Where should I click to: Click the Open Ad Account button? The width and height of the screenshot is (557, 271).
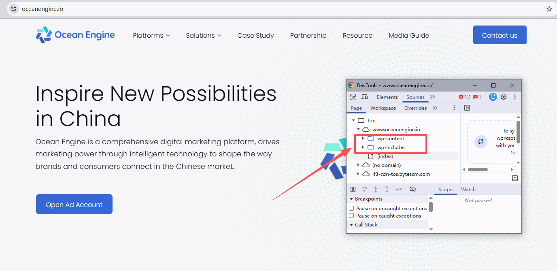tap(74, 204)
